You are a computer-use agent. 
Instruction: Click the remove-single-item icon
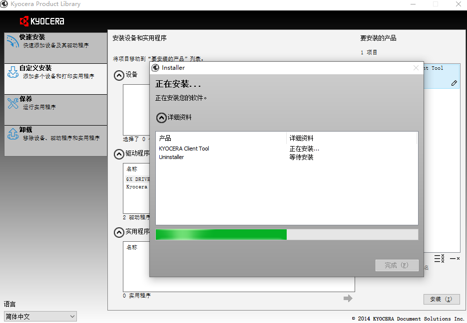(x=454, y=258)
